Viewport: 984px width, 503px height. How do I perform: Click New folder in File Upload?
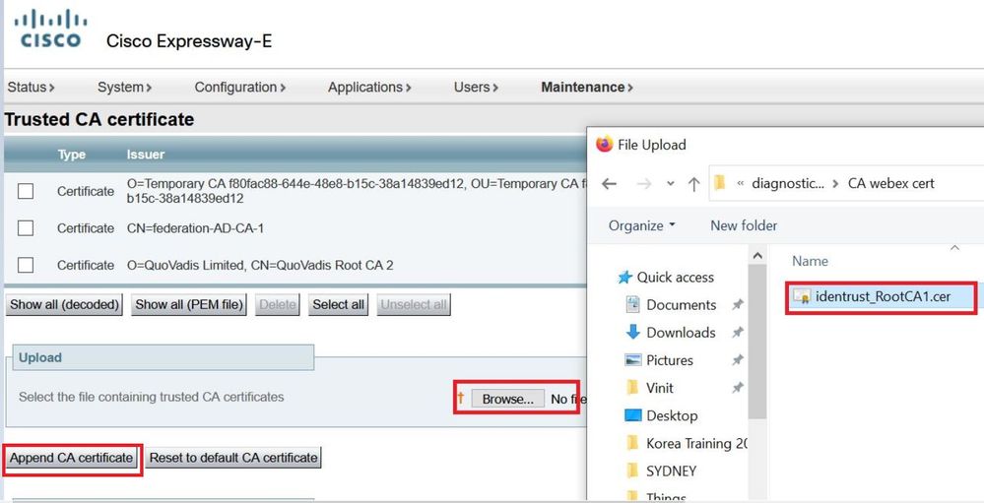(x=744, y=225)
